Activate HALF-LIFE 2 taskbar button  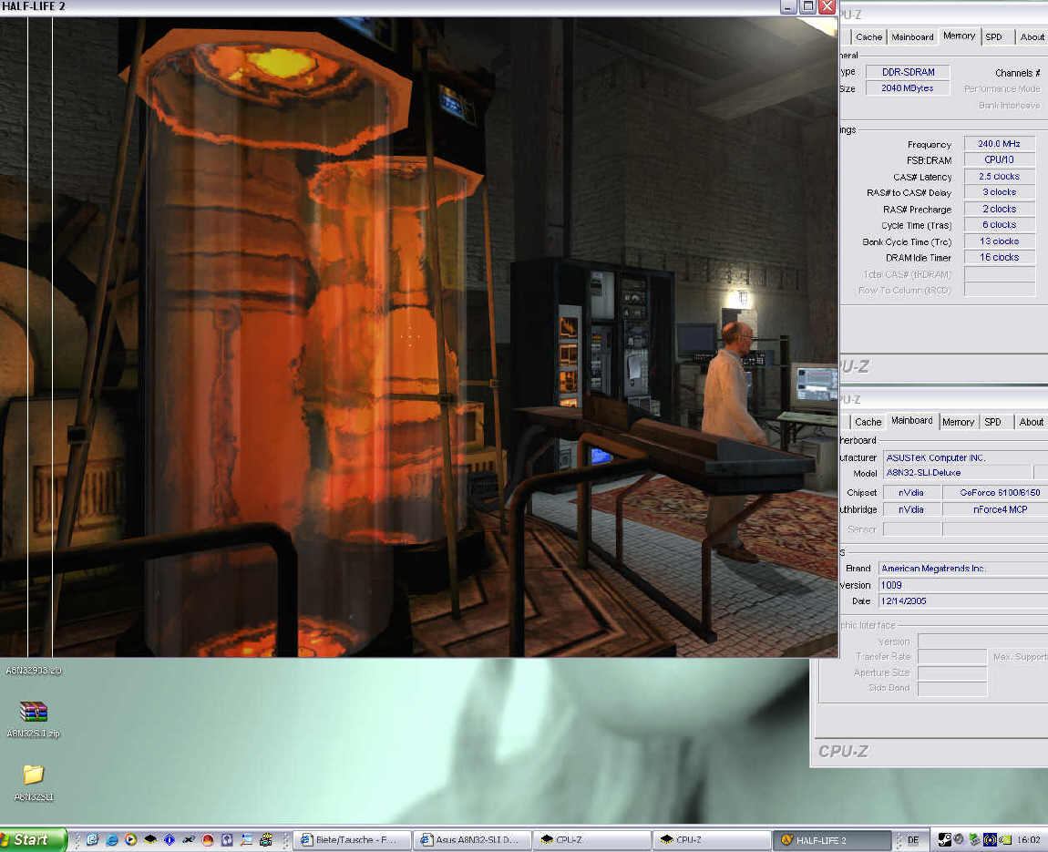click(x=832, y=840)
